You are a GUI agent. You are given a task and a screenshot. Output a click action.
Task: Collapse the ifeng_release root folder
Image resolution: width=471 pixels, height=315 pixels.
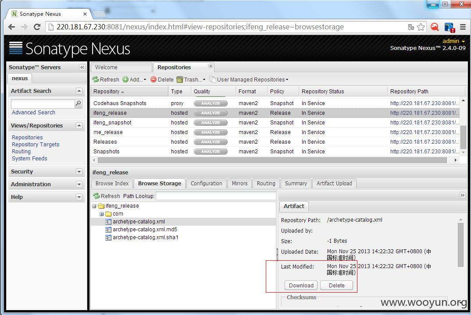(x=94, y=206)
